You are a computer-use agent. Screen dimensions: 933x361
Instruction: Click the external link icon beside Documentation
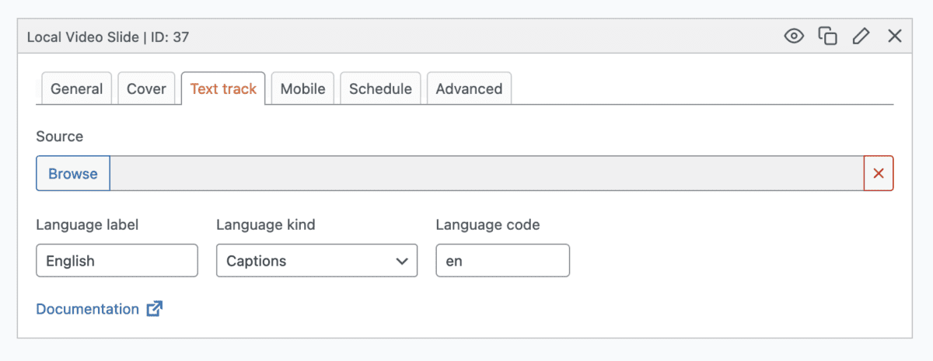[x=155, y=309]
